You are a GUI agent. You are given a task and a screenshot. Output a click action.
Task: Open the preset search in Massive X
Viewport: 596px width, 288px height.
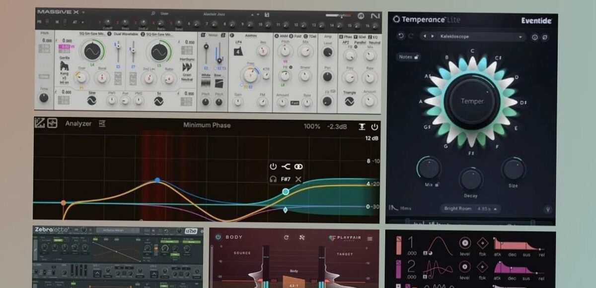152,13
